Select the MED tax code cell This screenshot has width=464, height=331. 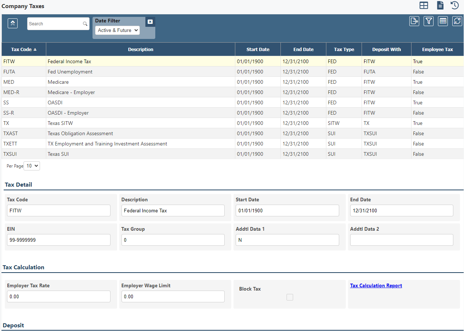pyautogui.click(x=24, y=82)
